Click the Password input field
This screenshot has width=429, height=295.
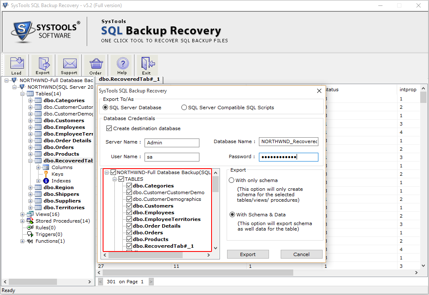pos(289,157)
